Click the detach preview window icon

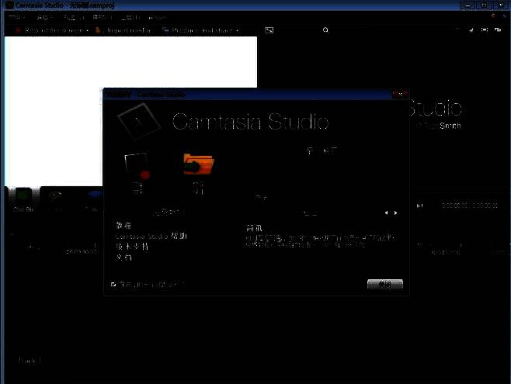[497, 30]
